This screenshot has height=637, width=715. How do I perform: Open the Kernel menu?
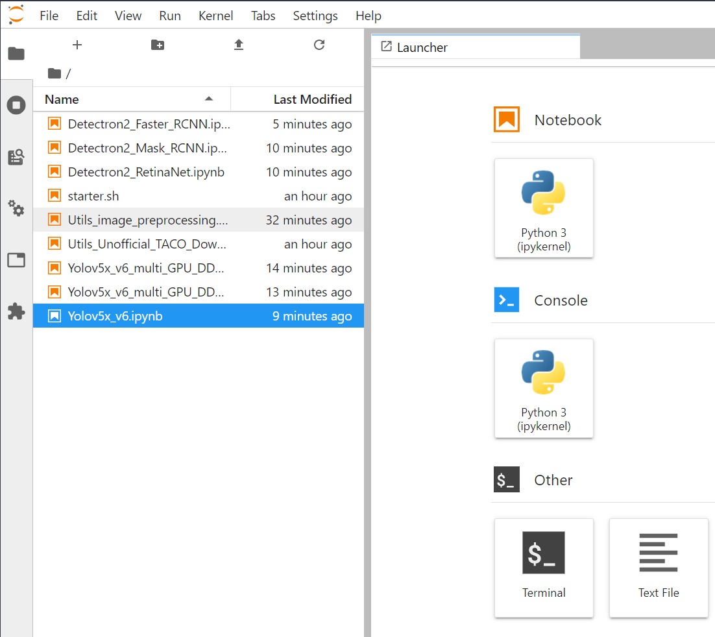tap(215, 16)
